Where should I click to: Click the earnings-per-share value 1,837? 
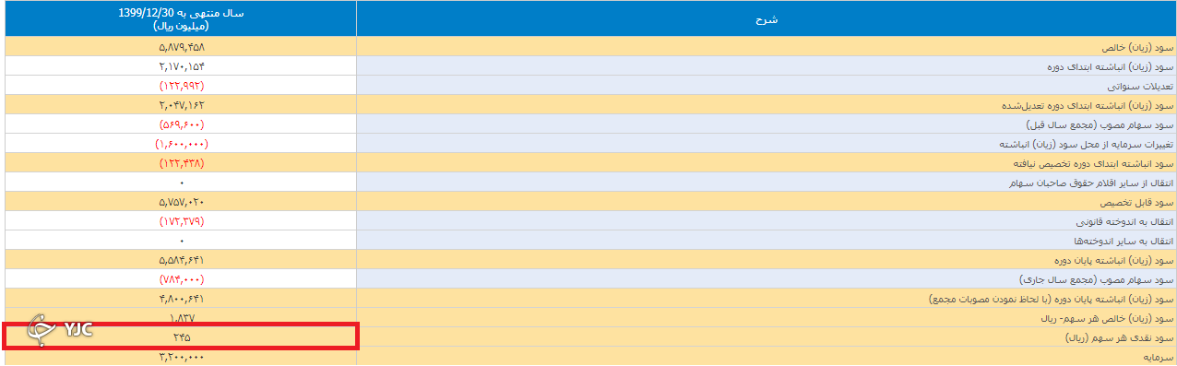[182, 318]
